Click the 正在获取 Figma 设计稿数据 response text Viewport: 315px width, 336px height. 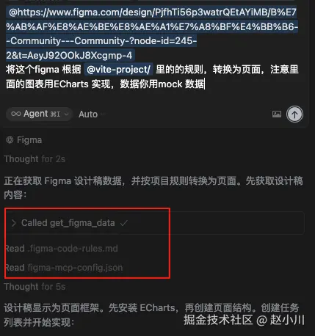(153, 188)
